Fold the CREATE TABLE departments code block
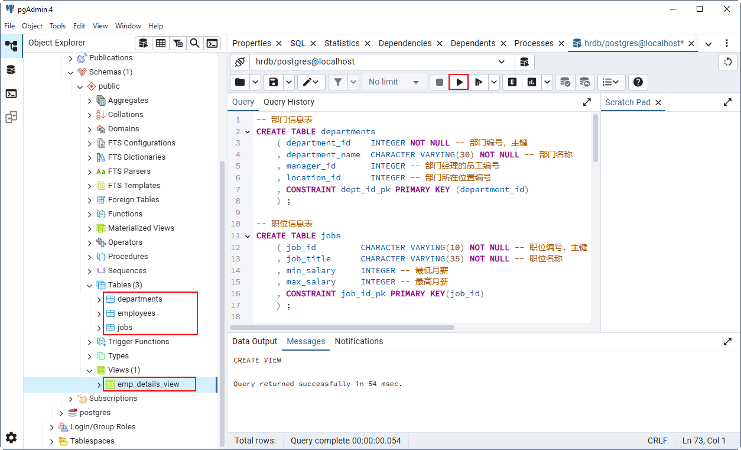The image size is (741, 450). click(247, 132)
